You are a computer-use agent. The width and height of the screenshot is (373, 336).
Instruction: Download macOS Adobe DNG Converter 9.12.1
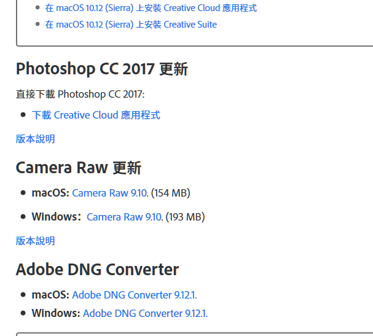click(135, 295)
